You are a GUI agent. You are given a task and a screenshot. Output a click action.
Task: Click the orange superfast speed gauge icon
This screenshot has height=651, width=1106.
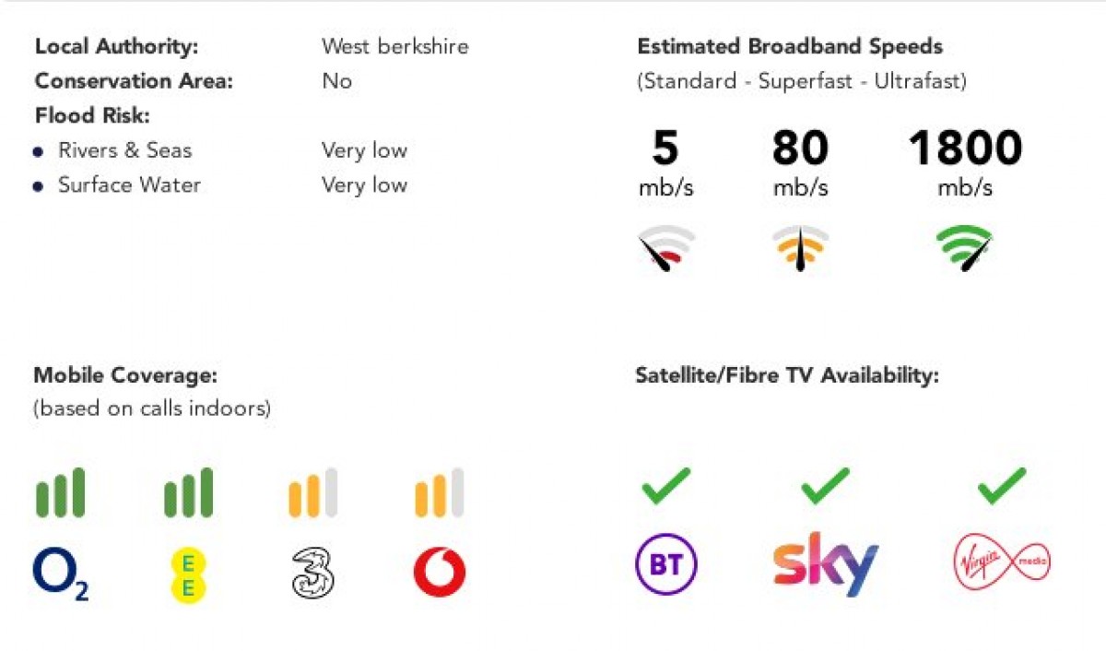[x=800, y=248]
